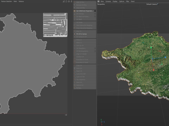169x126 pixels.
Task: Open viewport View menu
Action: [102, 1]
